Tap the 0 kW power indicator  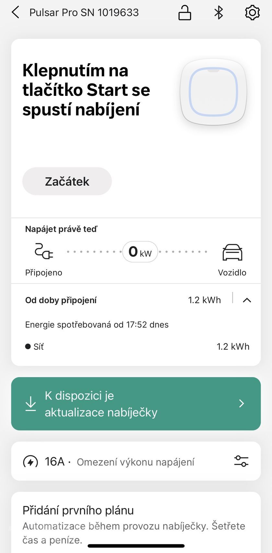(x=140, y=252)
